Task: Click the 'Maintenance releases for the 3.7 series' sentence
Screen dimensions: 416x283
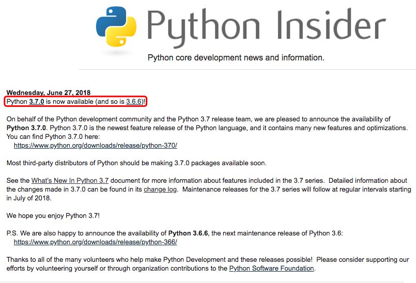Action: click(289, 190)
